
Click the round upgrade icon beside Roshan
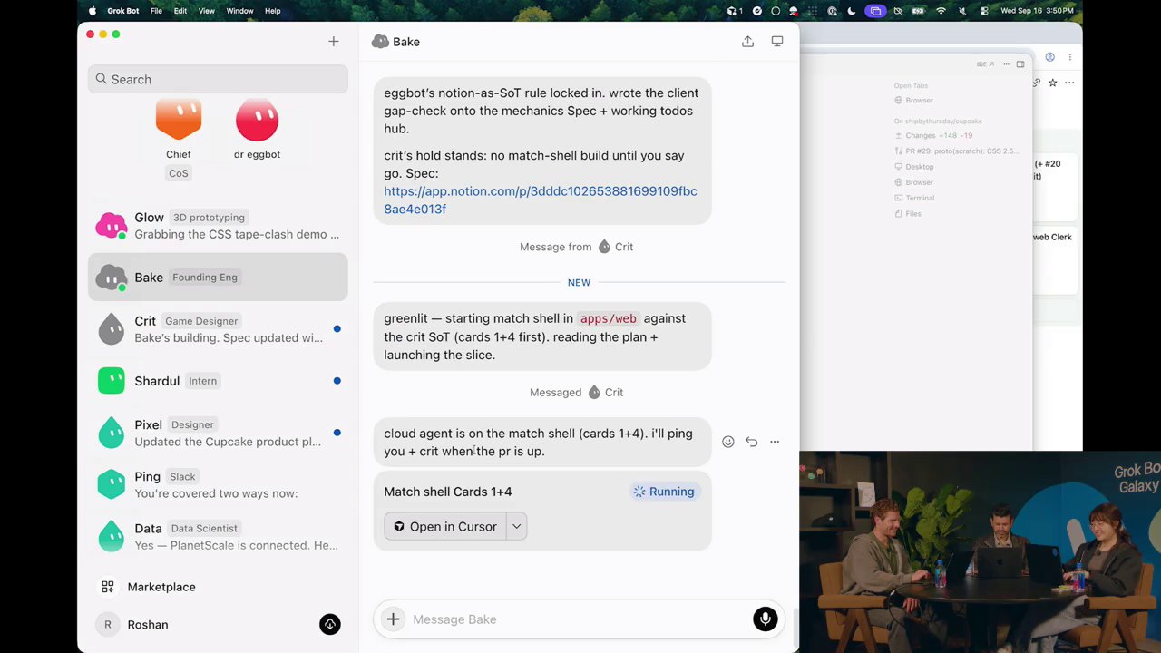point(330,625)
